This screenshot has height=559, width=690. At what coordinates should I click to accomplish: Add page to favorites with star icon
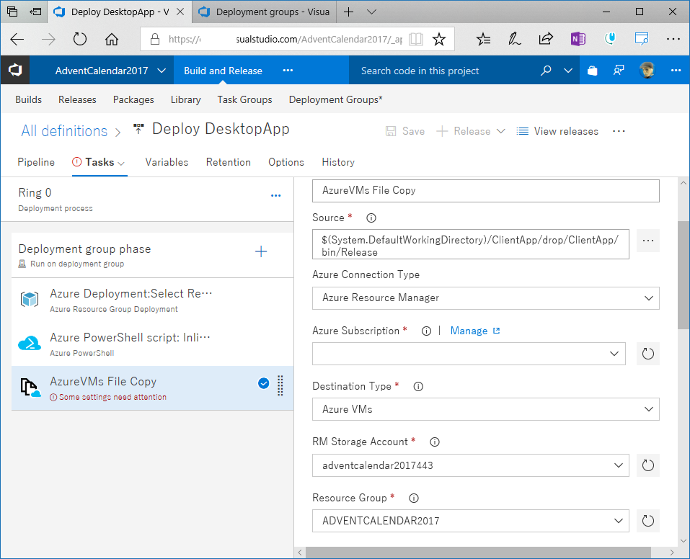coord(439,39)
